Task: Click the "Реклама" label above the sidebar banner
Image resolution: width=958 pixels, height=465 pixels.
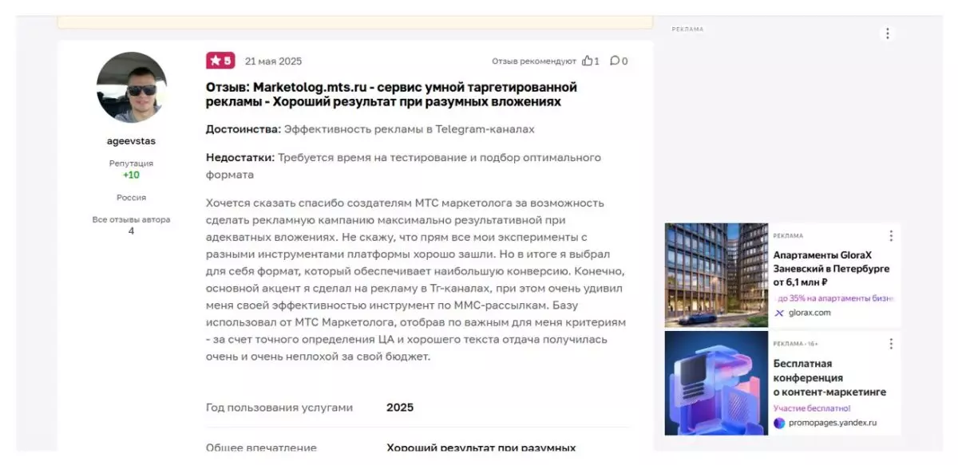Action: click(688, 30)
